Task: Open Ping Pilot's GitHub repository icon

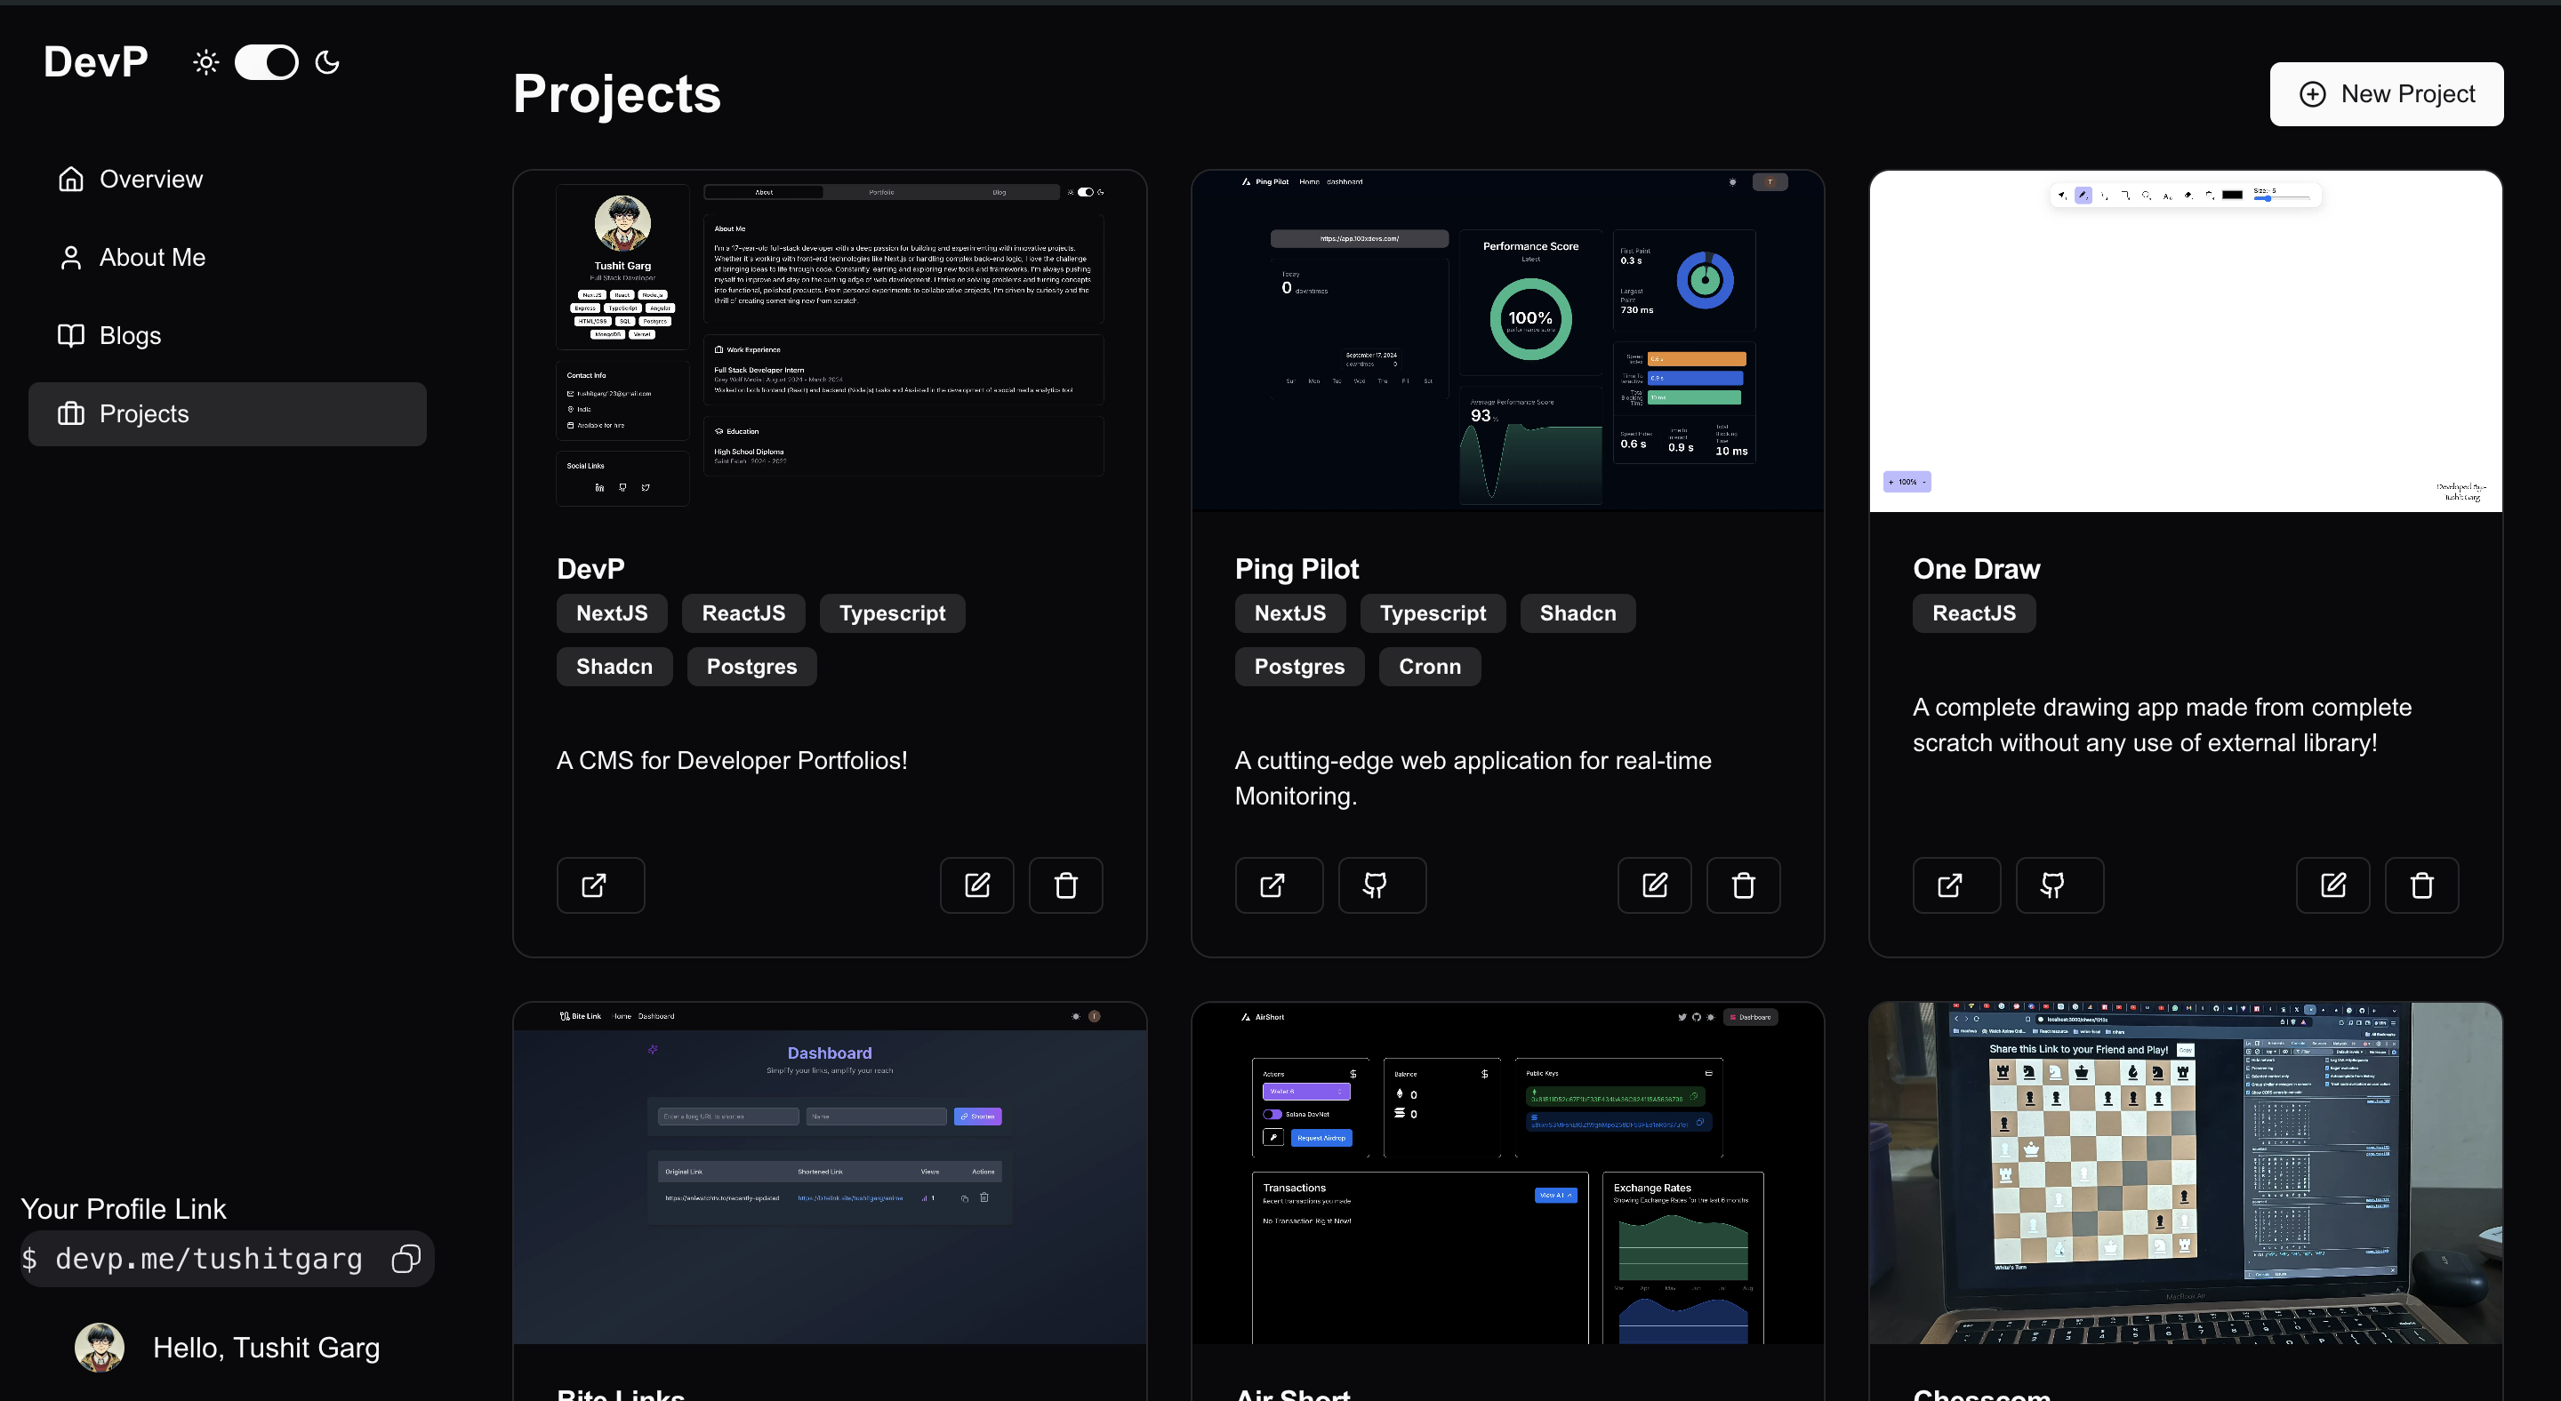Action: pos(1381,885)
